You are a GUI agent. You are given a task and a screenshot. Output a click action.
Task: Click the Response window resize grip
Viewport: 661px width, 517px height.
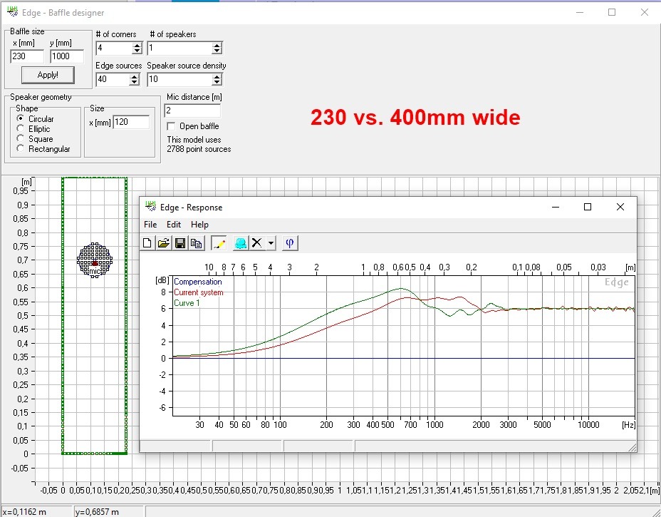(633, 447)
